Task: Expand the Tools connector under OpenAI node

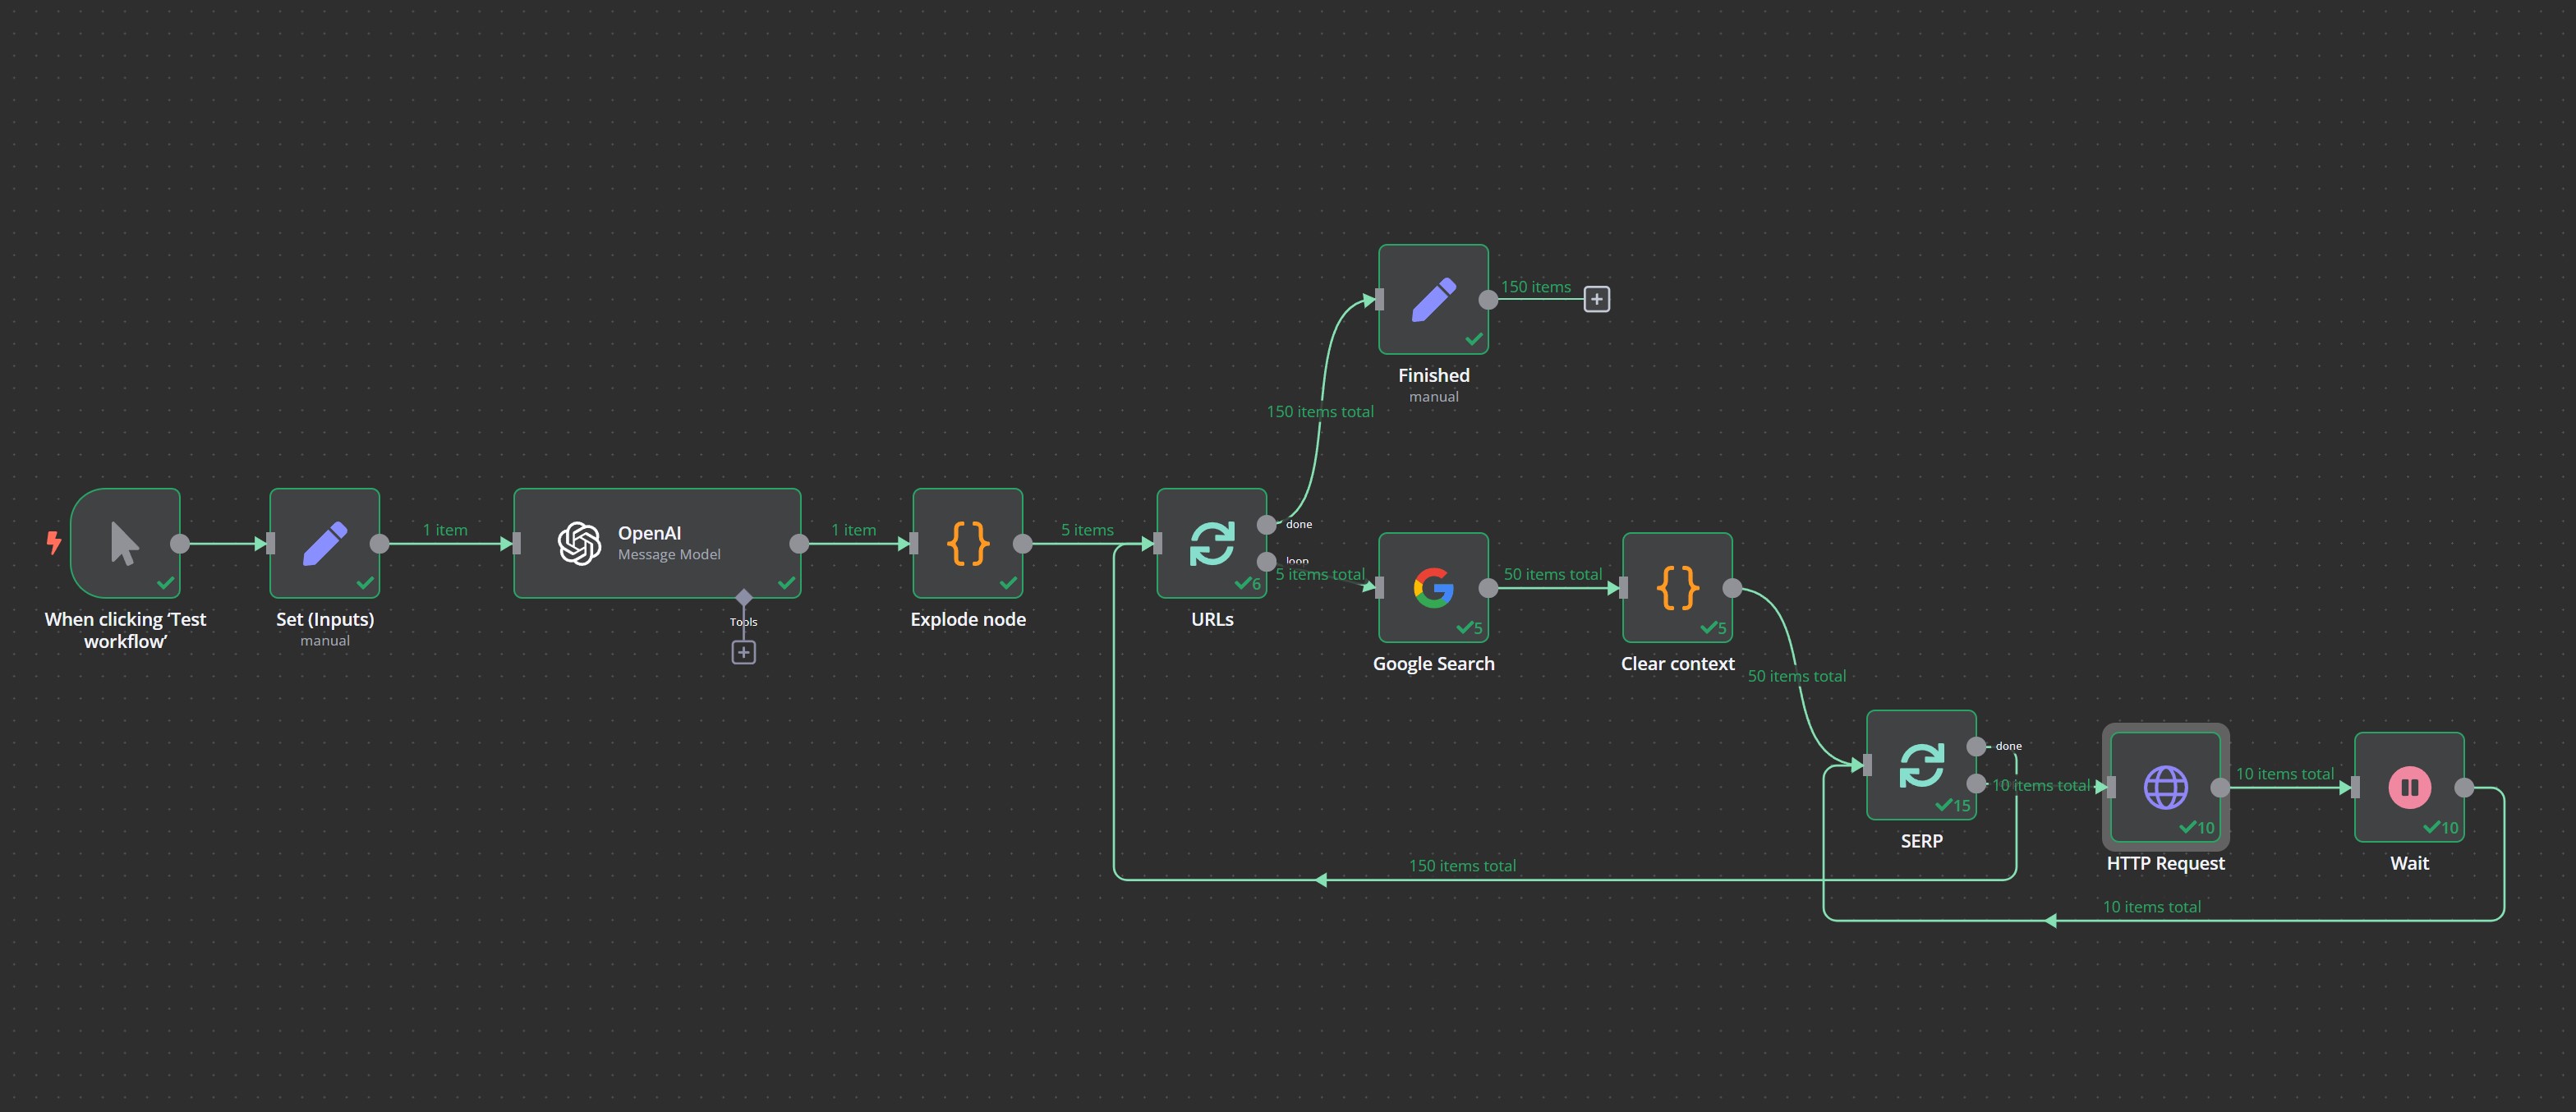Action: point(743,652)
